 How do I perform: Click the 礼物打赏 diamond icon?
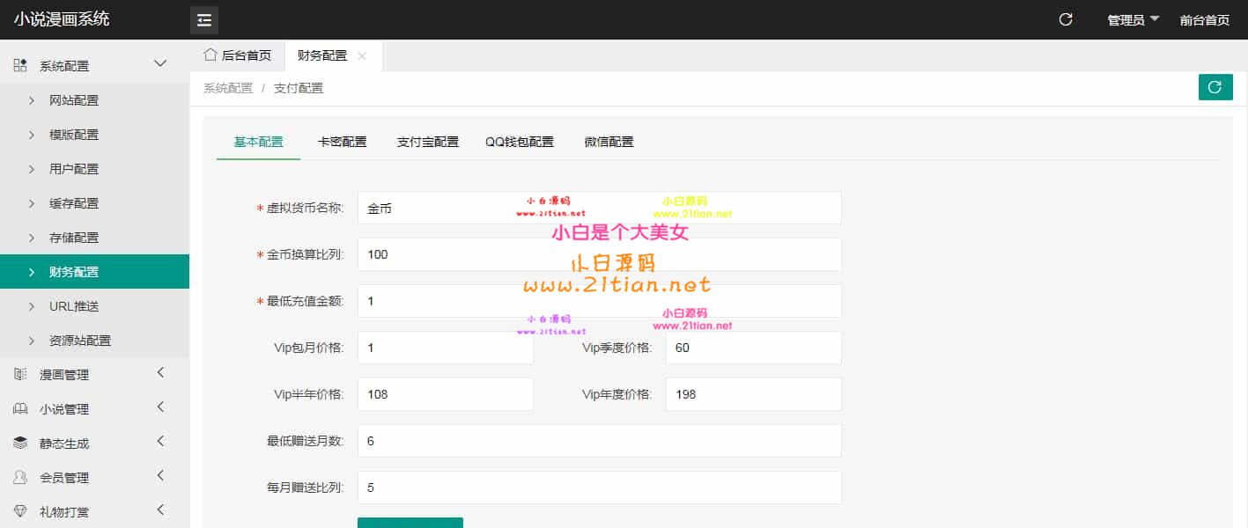click(20, 511)
